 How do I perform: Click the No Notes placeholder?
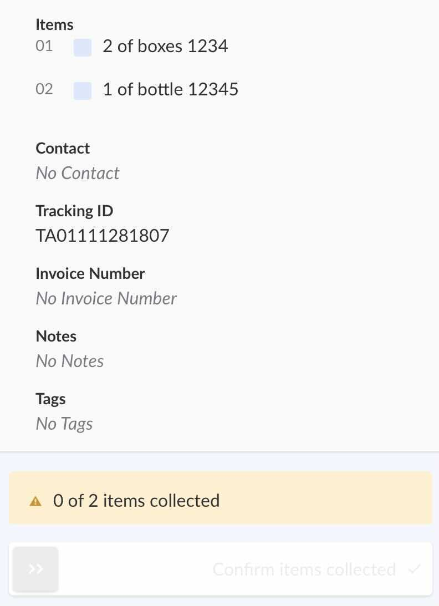tap(70, 361)
